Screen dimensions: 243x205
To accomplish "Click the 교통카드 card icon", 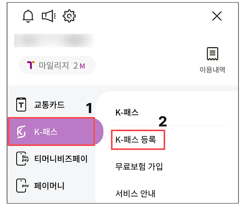I will 22,105.
